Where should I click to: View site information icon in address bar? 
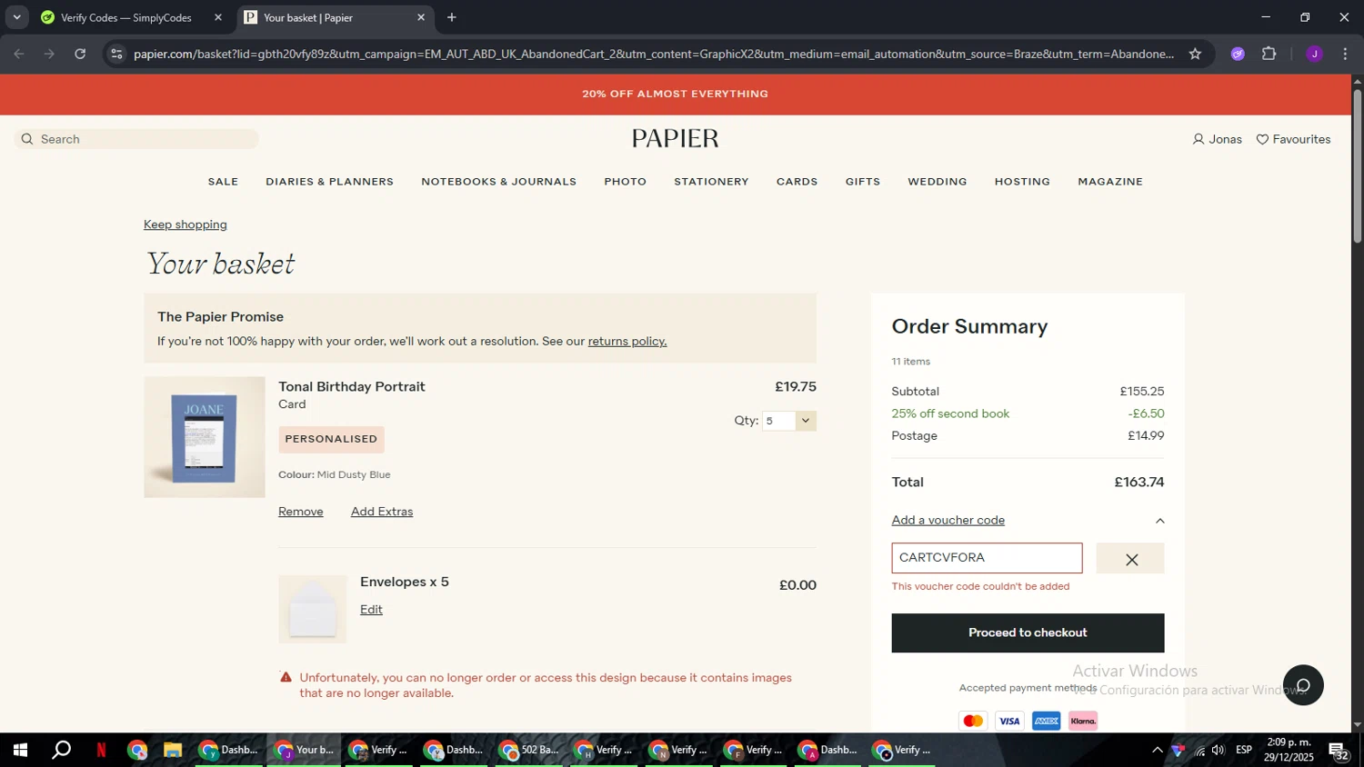(115, 55)
